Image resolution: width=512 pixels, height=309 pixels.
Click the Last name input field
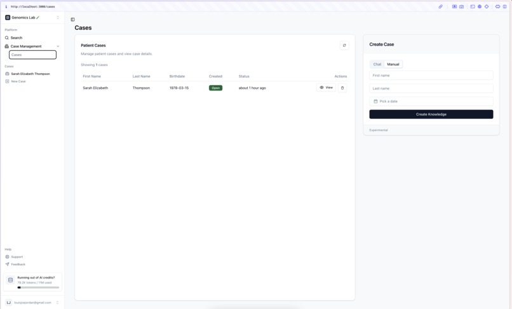click(431, 88)
